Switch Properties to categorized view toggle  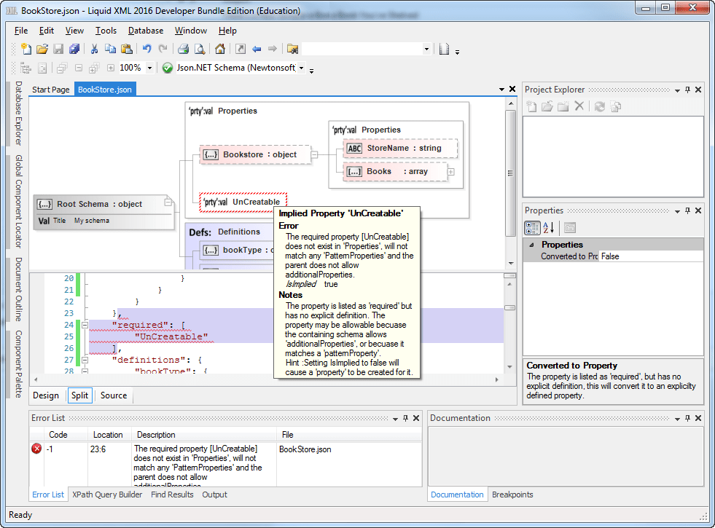(531, 227)
